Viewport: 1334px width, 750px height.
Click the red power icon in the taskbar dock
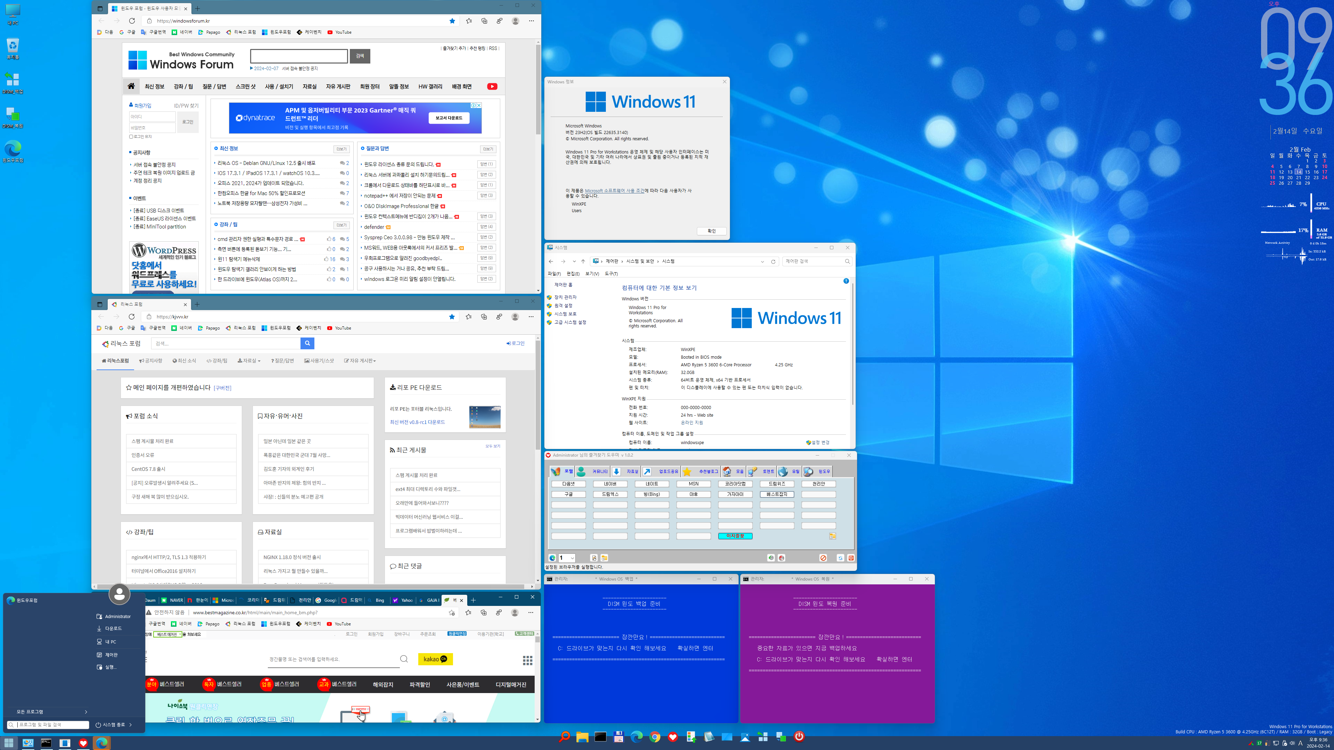[800, 736]
